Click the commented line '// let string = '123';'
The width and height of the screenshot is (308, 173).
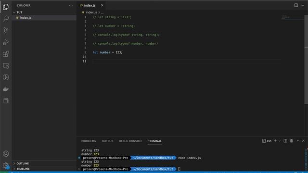(x=112, y=17)
